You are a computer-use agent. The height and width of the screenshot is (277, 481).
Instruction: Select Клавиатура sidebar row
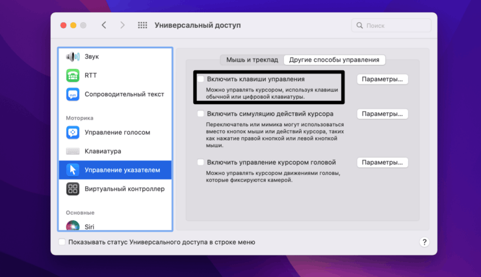[x=115, y=152]
